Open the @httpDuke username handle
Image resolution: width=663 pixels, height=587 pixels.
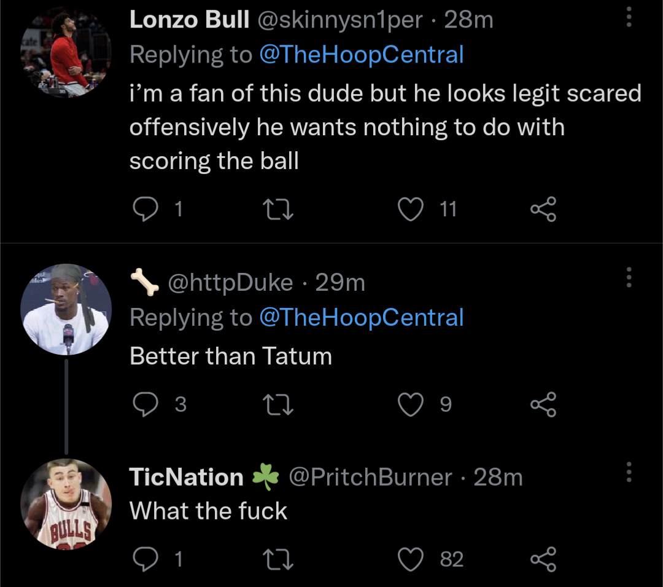tap(230, 283)
